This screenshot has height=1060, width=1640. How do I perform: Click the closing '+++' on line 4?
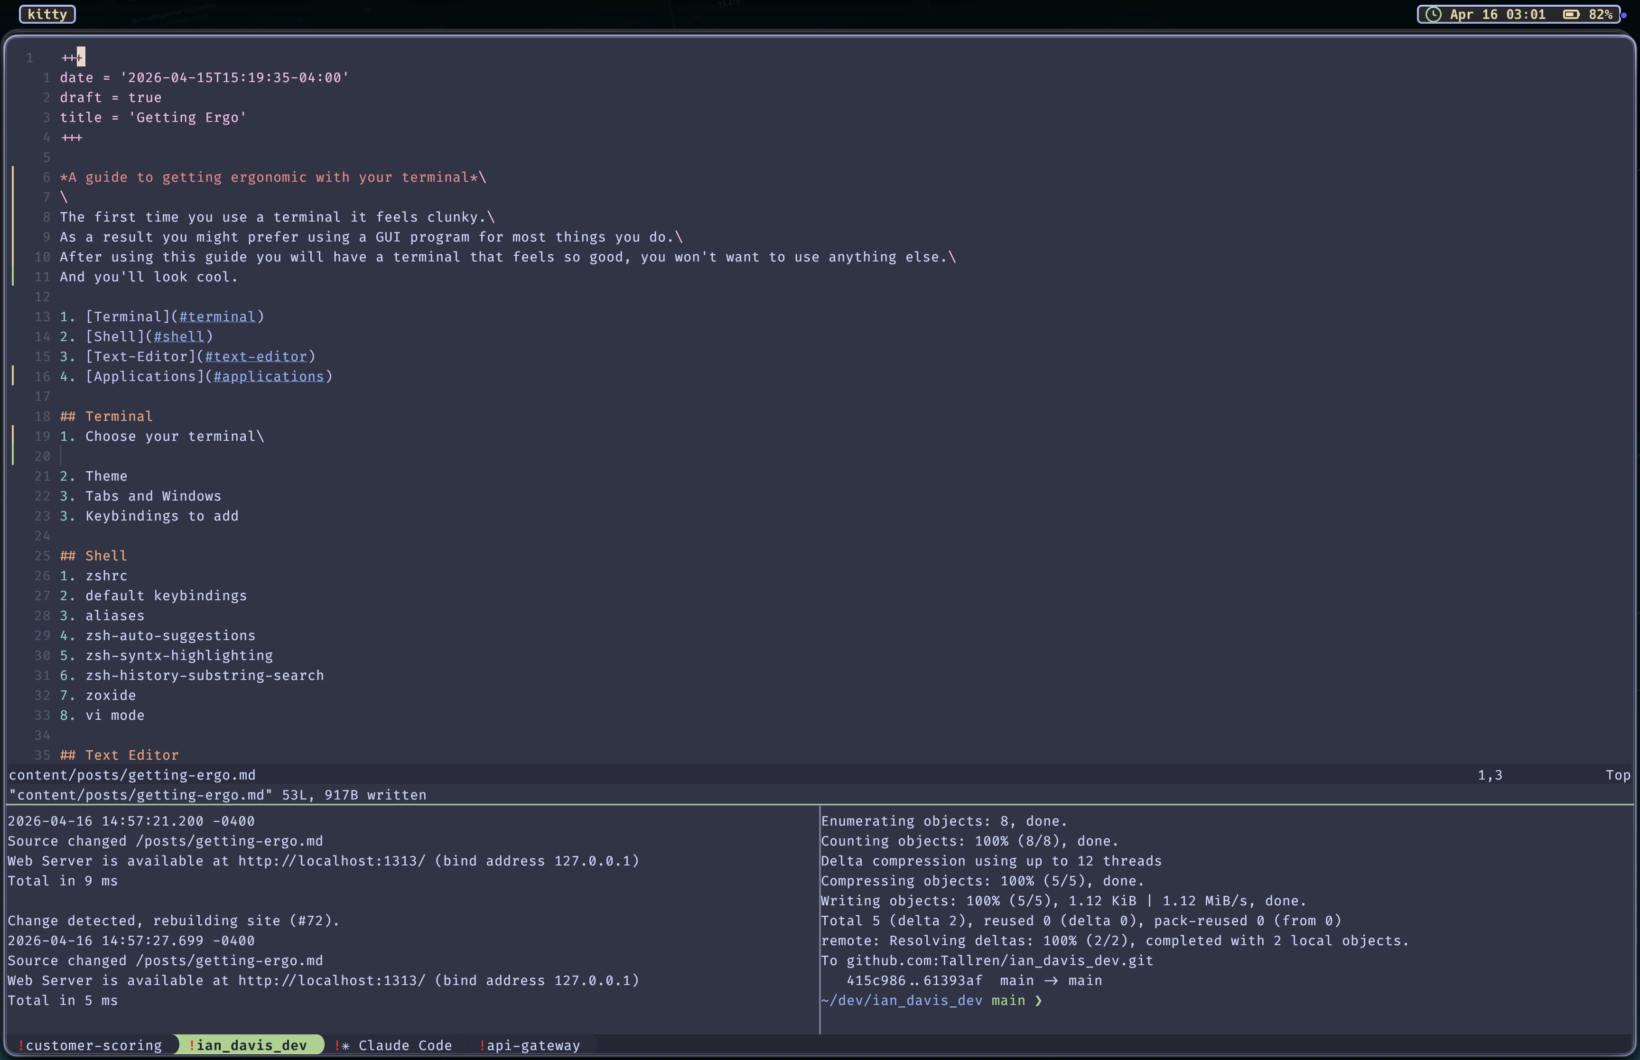72,138
